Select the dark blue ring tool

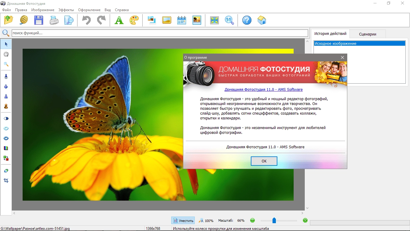pyautogui.click(x=6, y=138)
